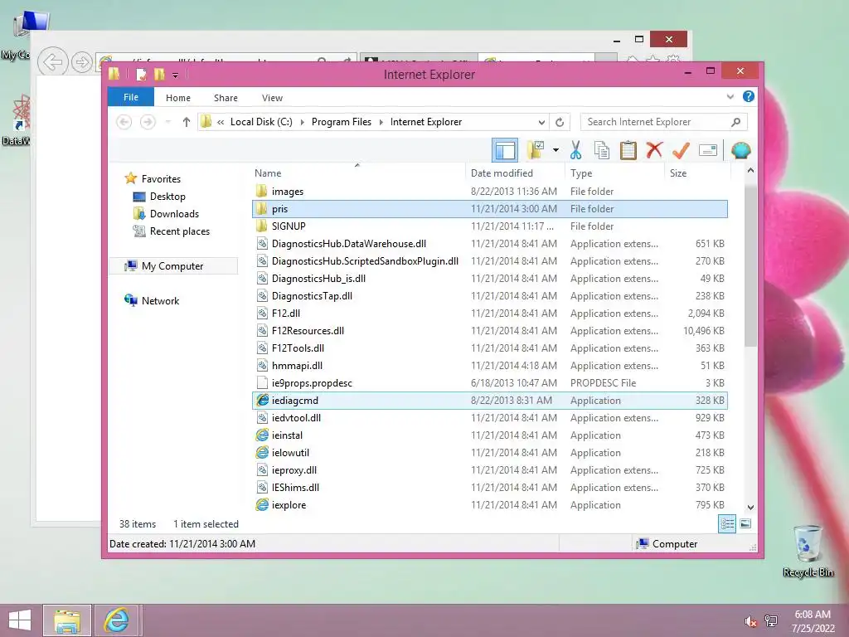Click the quick access Properties icon
Image resolution: width=849 pixels, height=637 pixels.
[141, 74]
